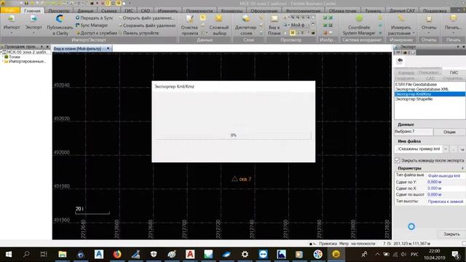Select Экспортер Geodatabase XML entry
The image size is (466, 262).
430,89
